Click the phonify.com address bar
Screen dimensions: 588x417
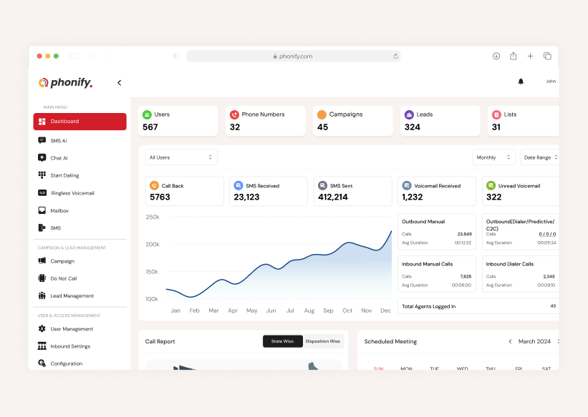click(294, 56)
